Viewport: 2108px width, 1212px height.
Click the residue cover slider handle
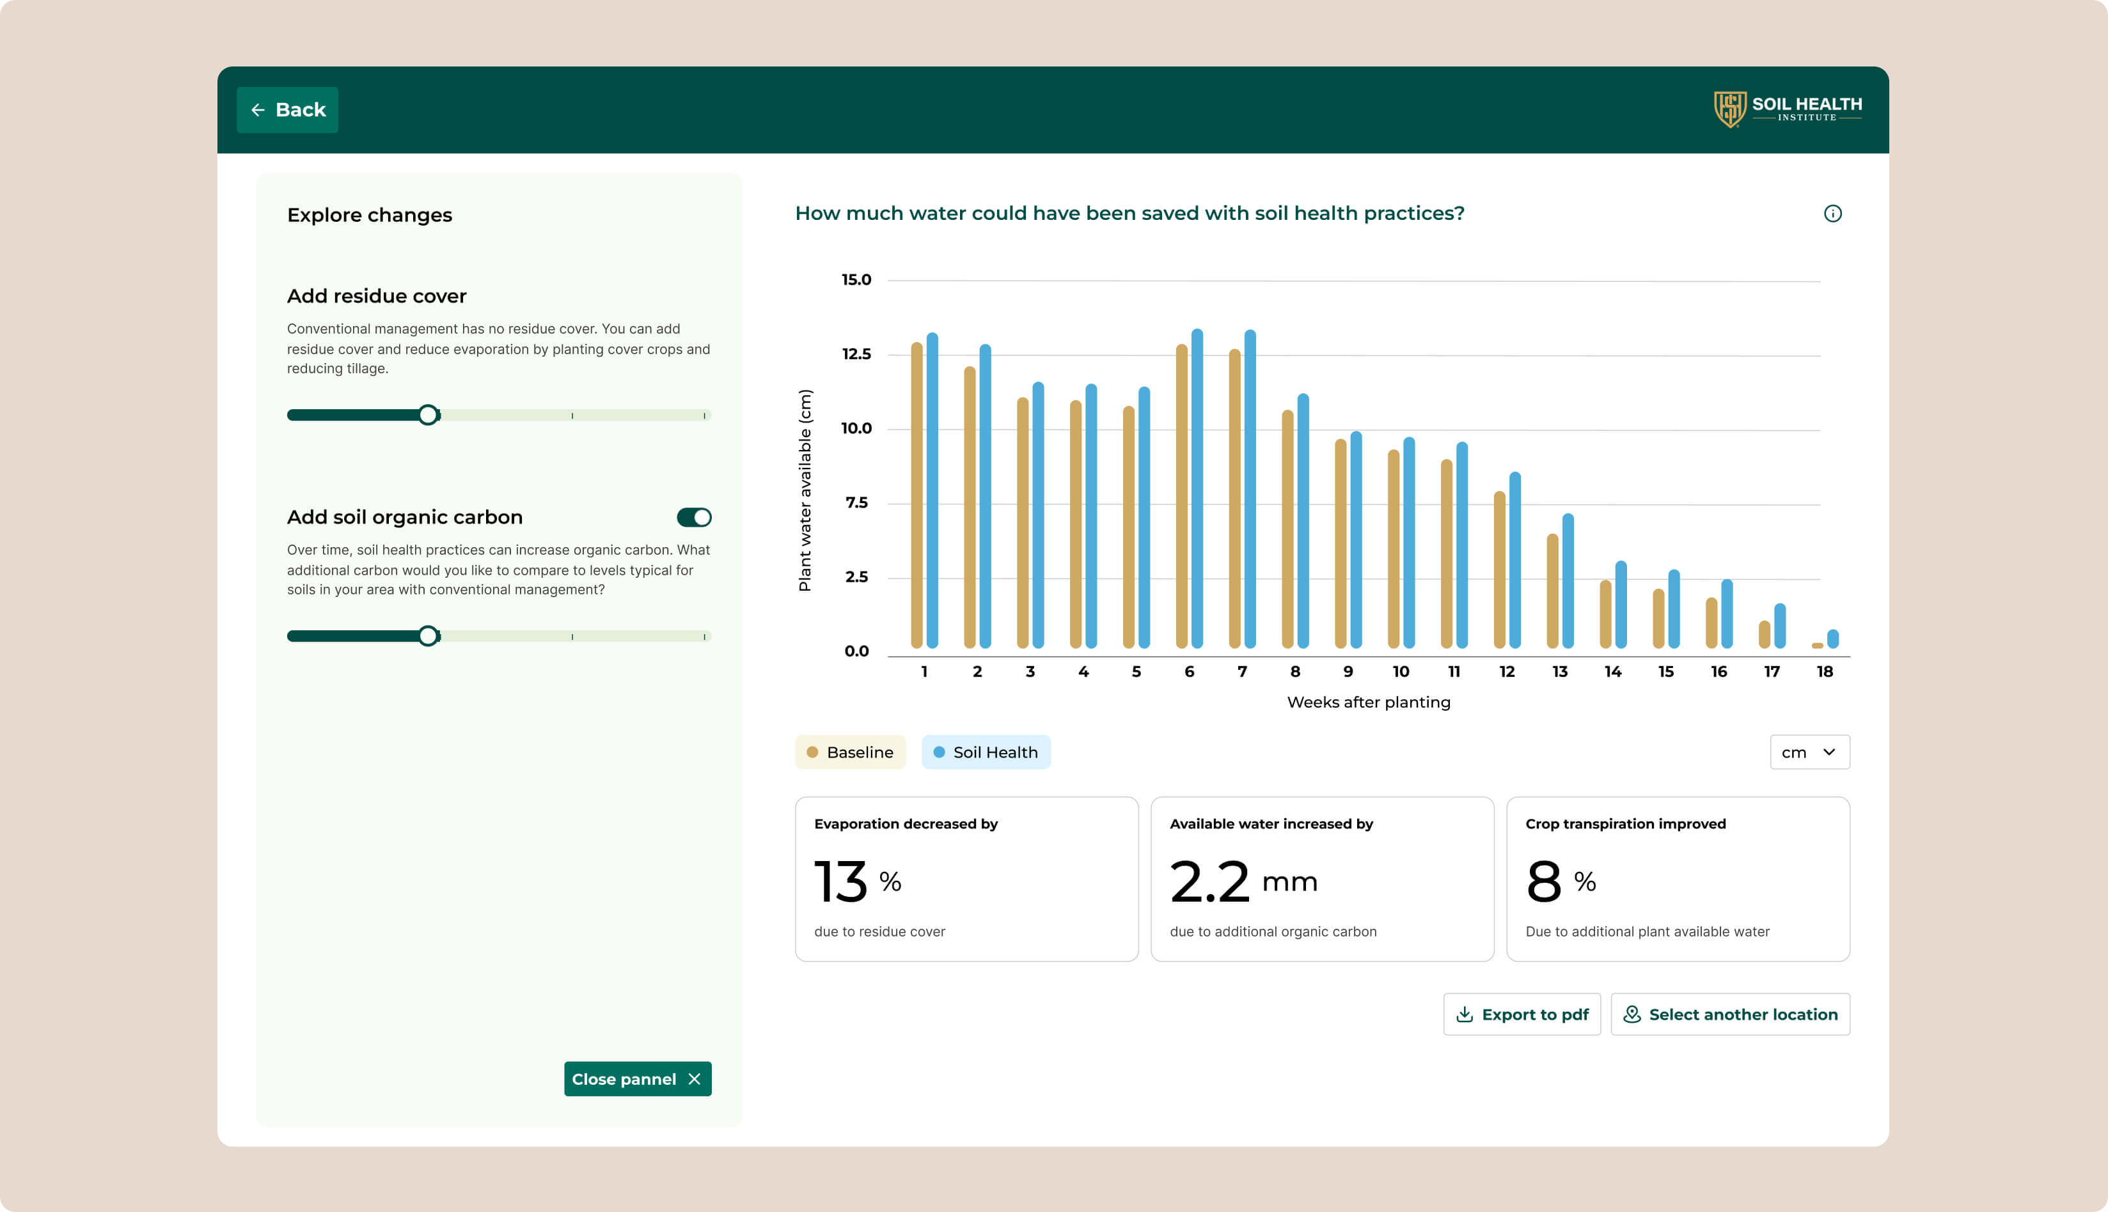[x=428, y=416]
